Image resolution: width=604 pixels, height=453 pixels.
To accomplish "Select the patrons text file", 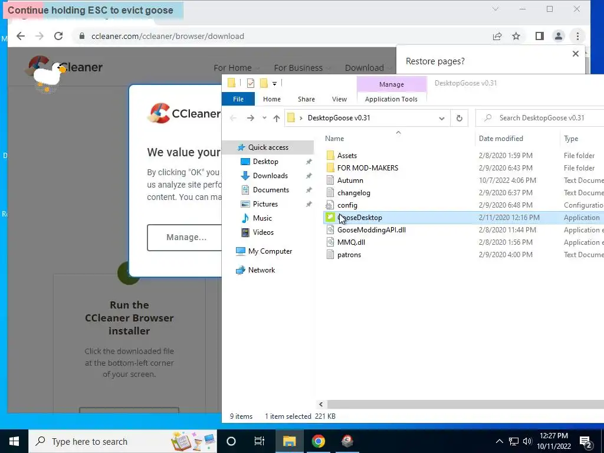I will pos(349,255).
